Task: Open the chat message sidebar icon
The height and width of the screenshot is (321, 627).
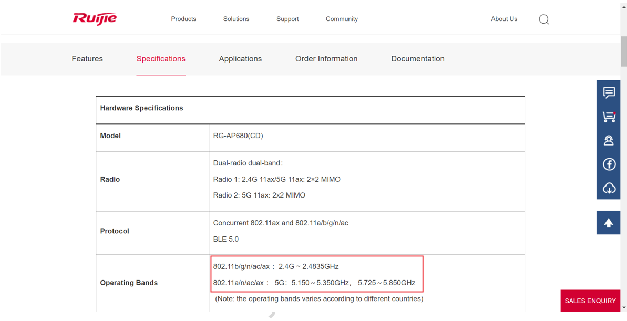Action: click(609, 92)
